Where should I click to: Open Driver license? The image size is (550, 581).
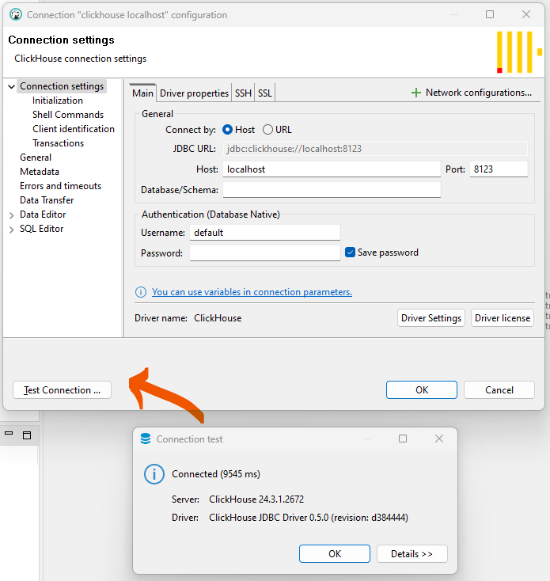click(x=503, y=318)
